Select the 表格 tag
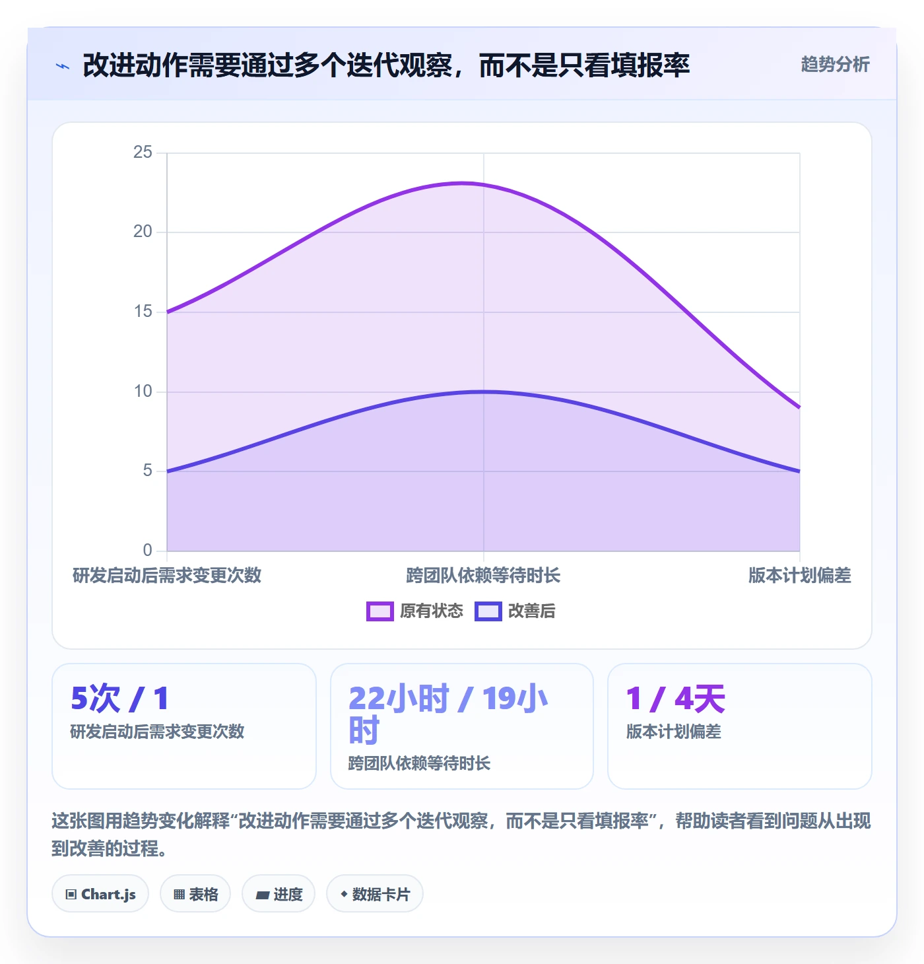The image size is (924, 964). pyautogui.click(x=195, y=894)
